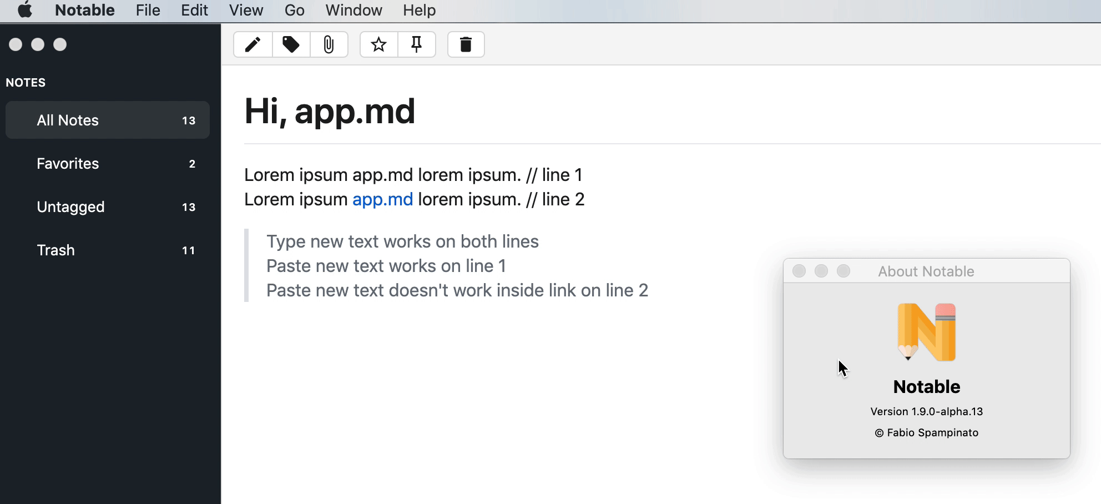Click the app.md hyperlink in line 2
Viewport: 1101px width, 504px height.
coord(382,199)
